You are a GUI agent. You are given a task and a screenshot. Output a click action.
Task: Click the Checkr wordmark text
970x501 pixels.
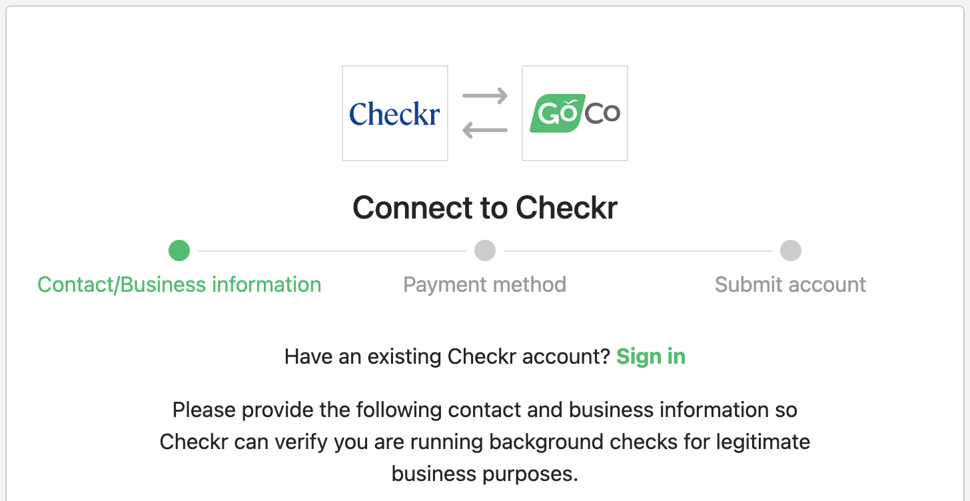pos(394,113)
